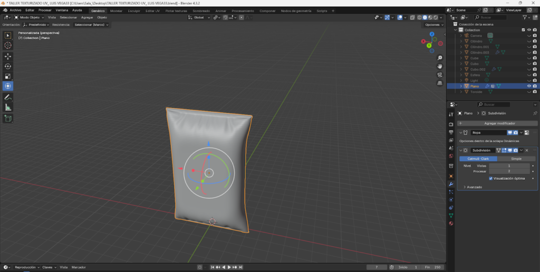Open the Object properties tab icon
This screenshot has height=272, width=540.
point(451,176)
